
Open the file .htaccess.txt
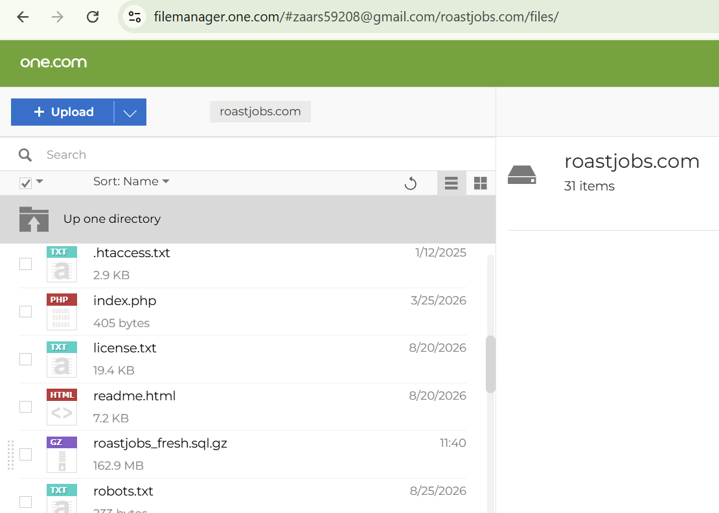pyautogui.click(x=131, y=253)
